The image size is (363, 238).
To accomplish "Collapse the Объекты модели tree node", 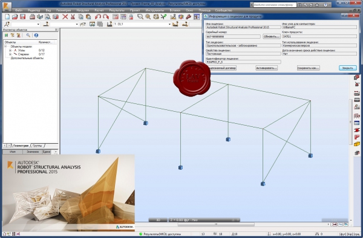I will point(5,47).
